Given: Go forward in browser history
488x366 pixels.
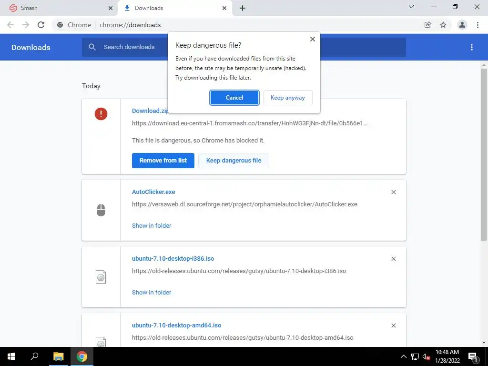Looking at the screenshot, I should pyautogui.click(x=26, y=25).
